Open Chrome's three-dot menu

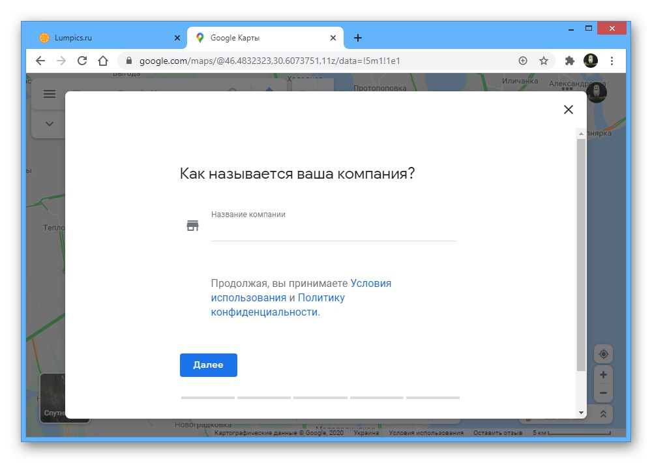[x=612, y=60]
